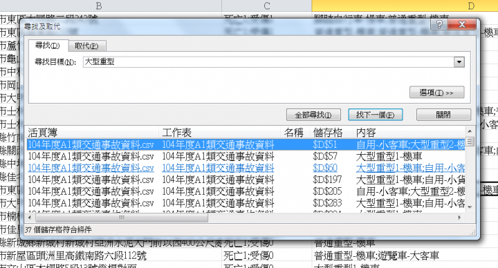Click the 尋找目標 search input field
Viewport: 498px width, 268px height.
268,62
